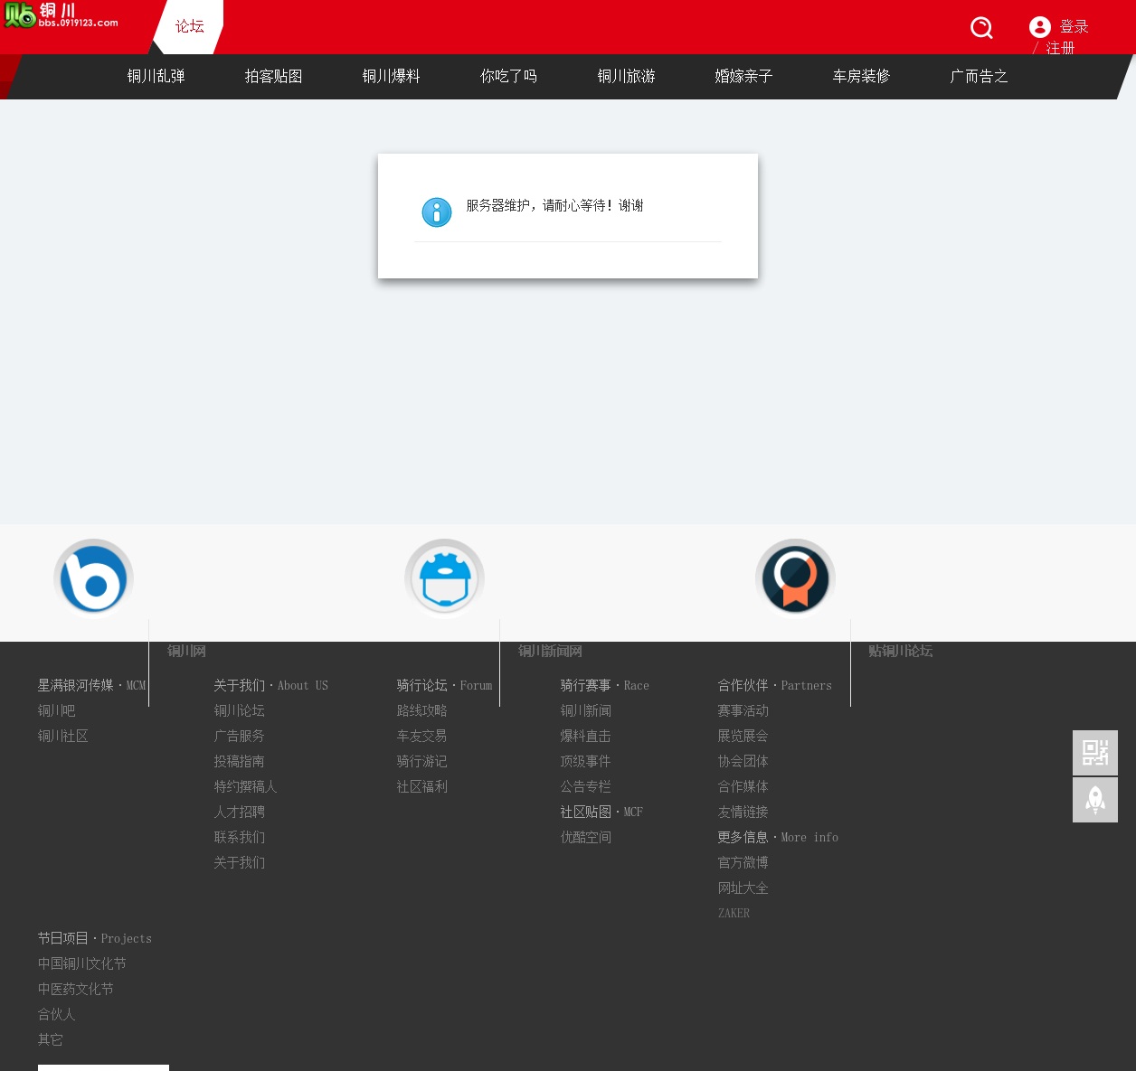Click the blue info icon in message box
Image resolution: width=1136 pixels, height=1071 pixels.
point(437,212)
